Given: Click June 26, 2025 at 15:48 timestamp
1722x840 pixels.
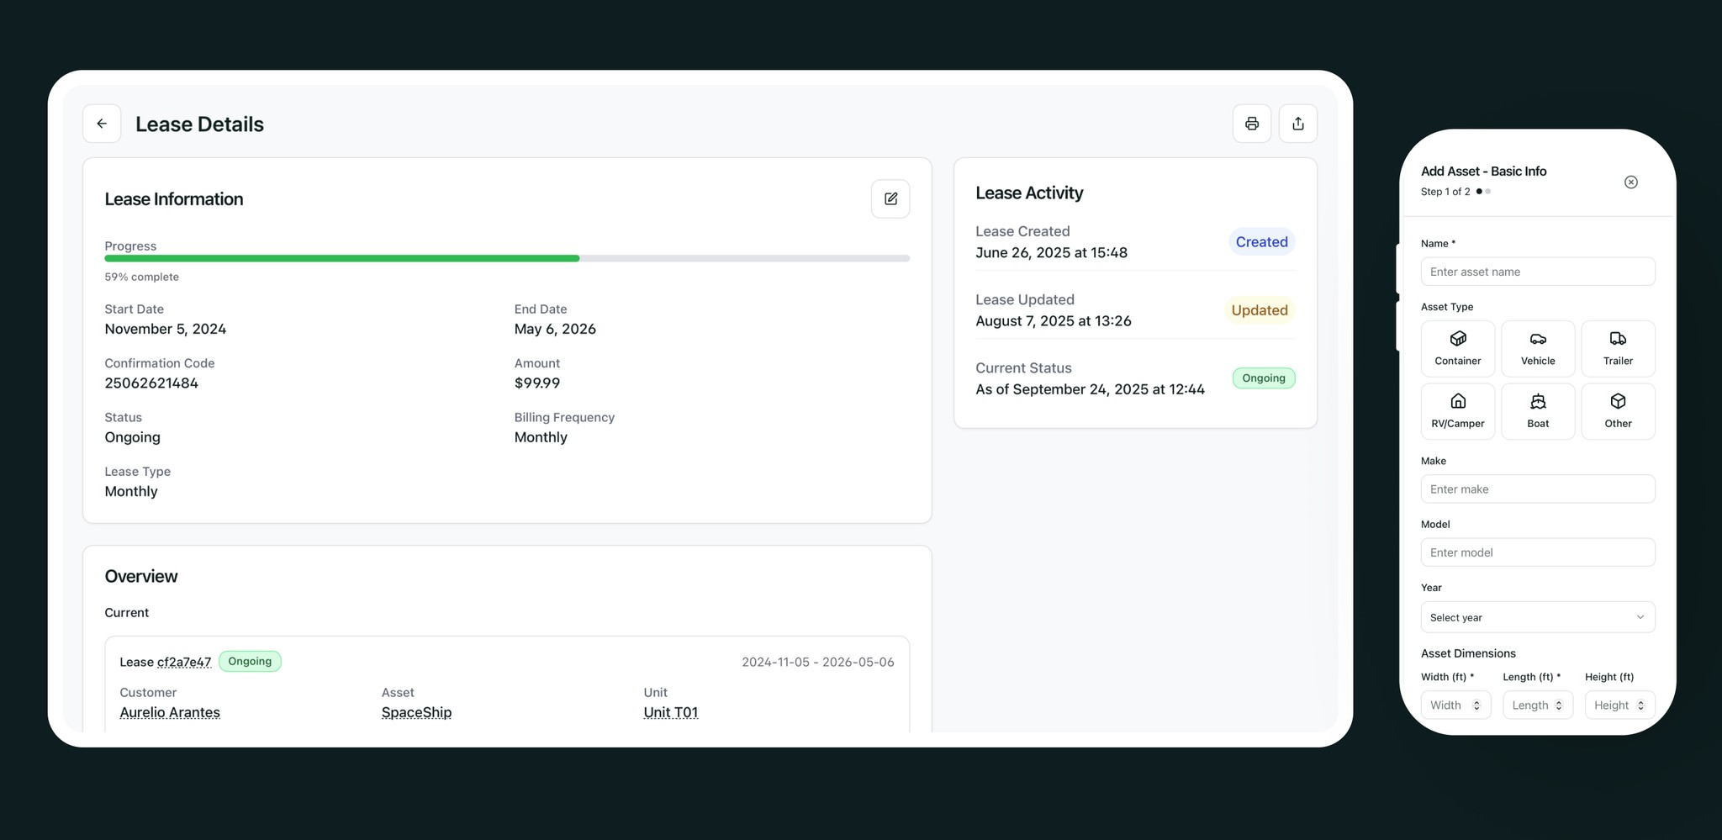Looking at the screenshot, I should pyautogui.click(x=1051, y=252).
